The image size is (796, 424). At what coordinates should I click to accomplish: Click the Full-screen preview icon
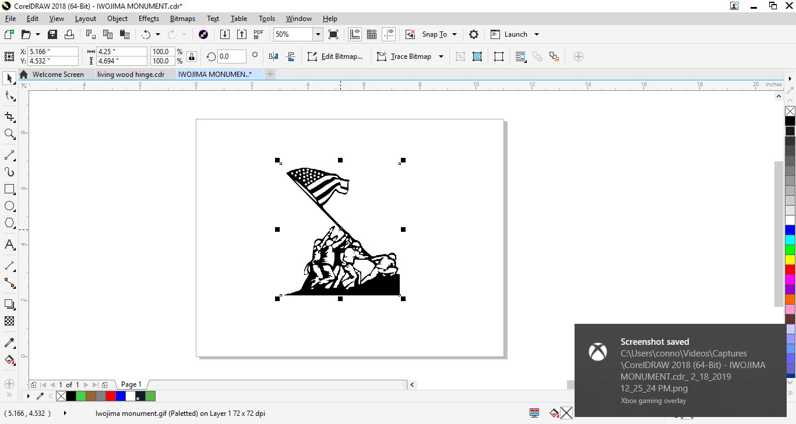(333, 34)
